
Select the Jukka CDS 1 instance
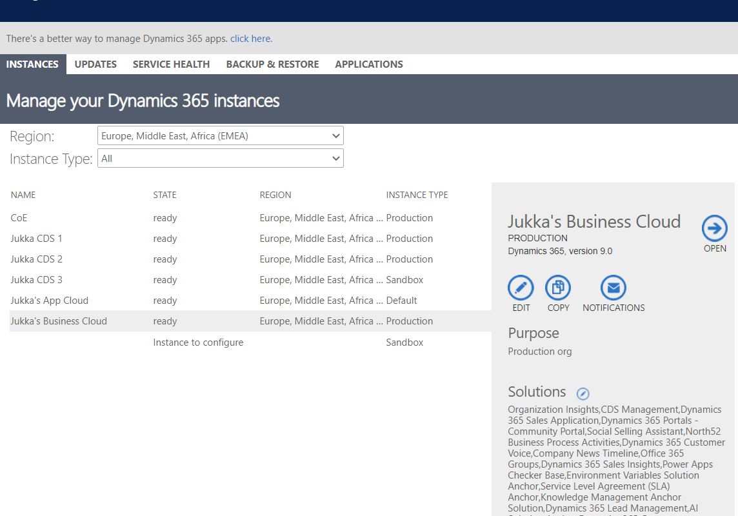coord(250,239)
